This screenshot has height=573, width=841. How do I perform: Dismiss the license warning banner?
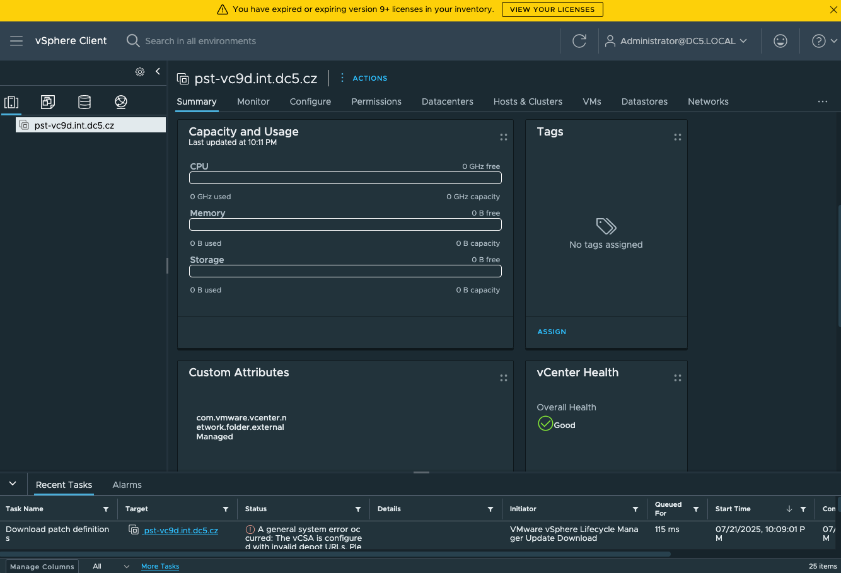pos(833,9)
